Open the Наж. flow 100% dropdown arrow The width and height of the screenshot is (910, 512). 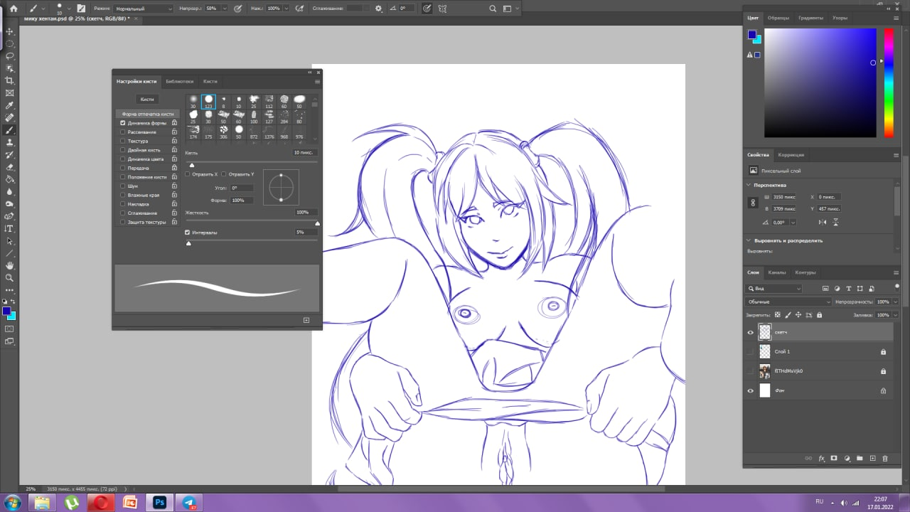pos(285,9)
